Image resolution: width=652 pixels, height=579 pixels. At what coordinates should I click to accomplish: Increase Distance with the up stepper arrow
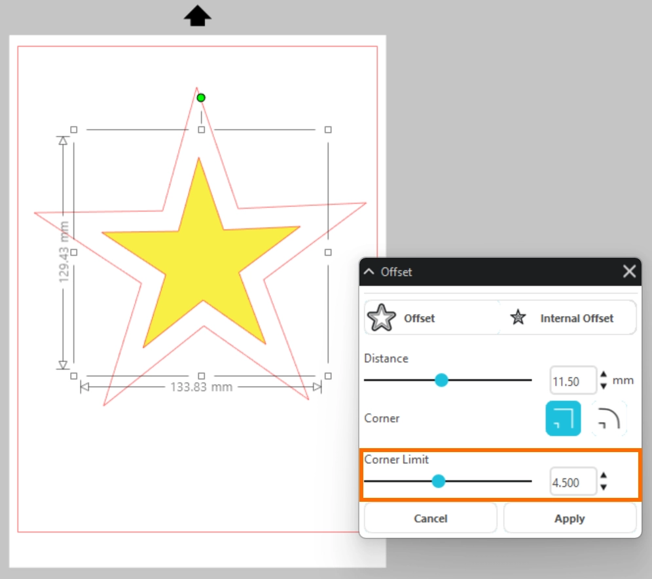click(604, 376)
